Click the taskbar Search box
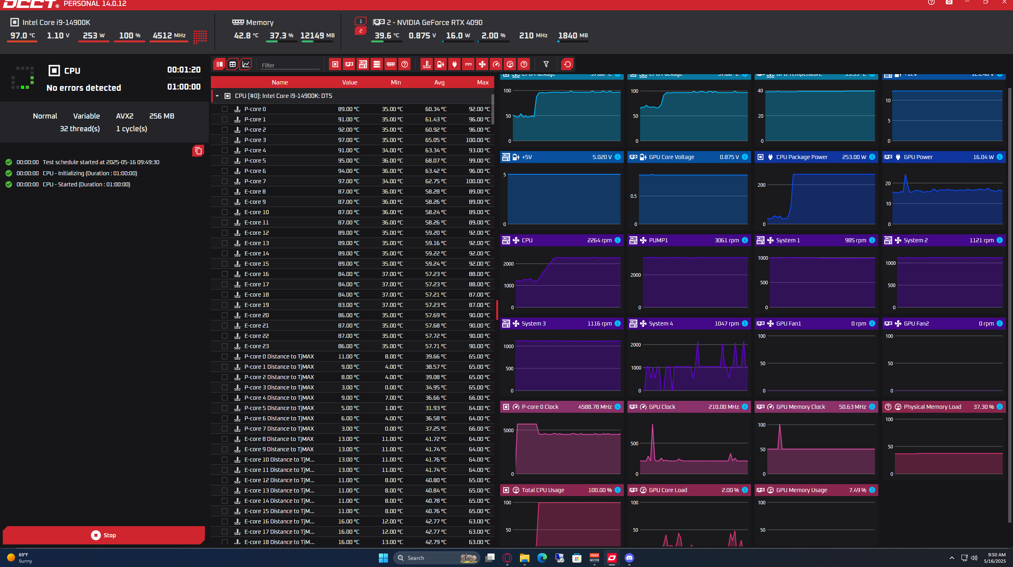Image resolution: width=1013 pixels, height=567 pixels. (x=437, y=558)
